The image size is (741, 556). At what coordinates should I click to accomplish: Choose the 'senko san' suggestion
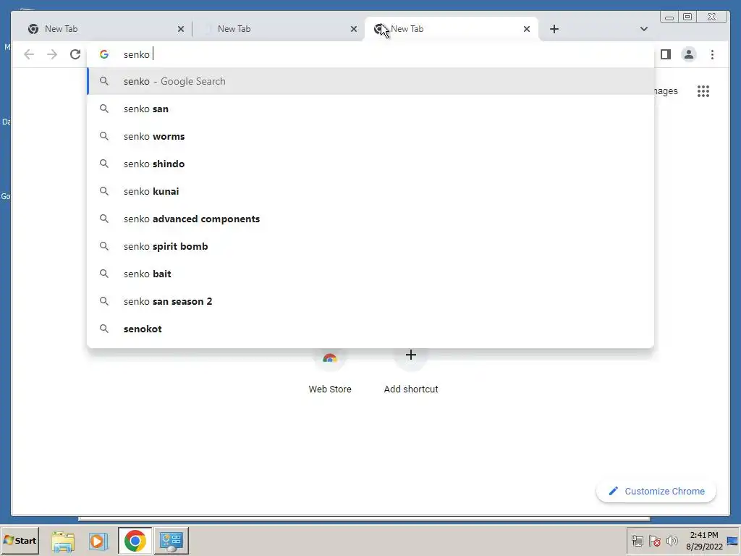tap(371, 109)
